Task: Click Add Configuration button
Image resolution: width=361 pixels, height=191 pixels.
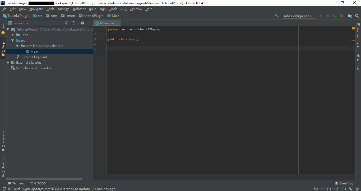Action: point(299,16)
